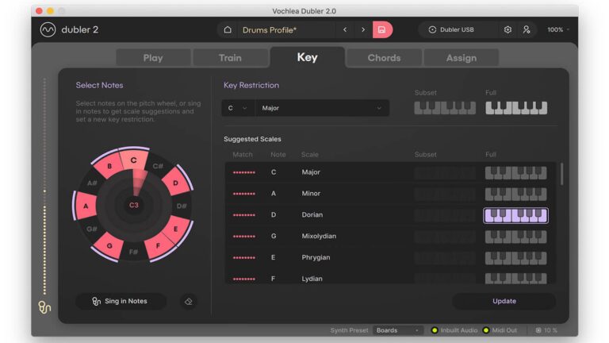Viewport: 609px width, 343px height.
Task: Toggle note B on the pitch wheel
Action: point(109,166)
